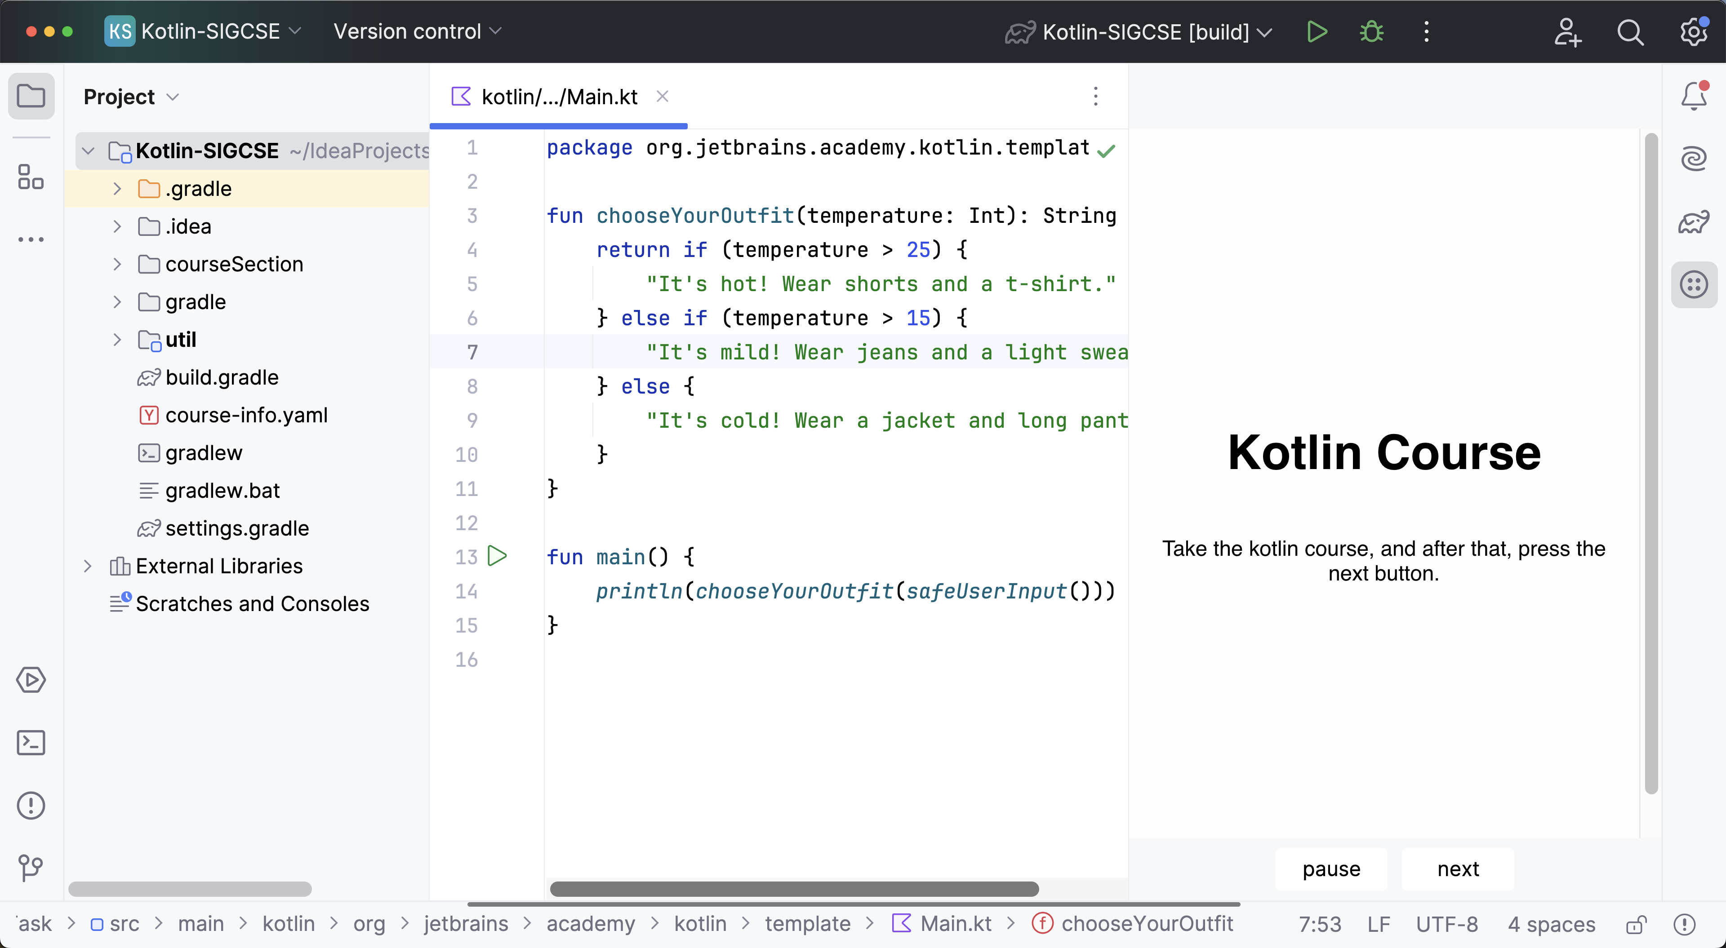
Task: Expand the util module folder
Action: tap(117, 340)
